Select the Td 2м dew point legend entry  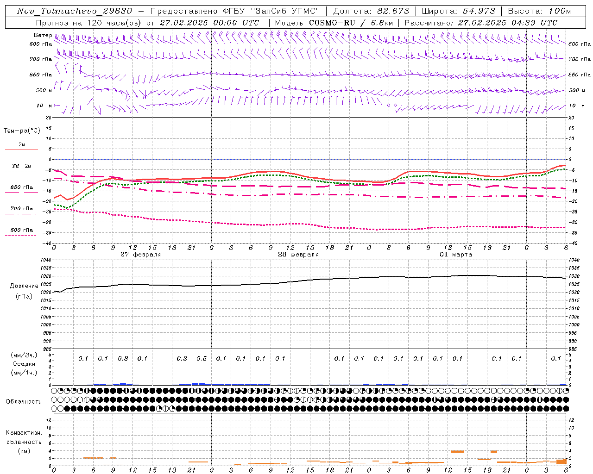click(22, 166)
